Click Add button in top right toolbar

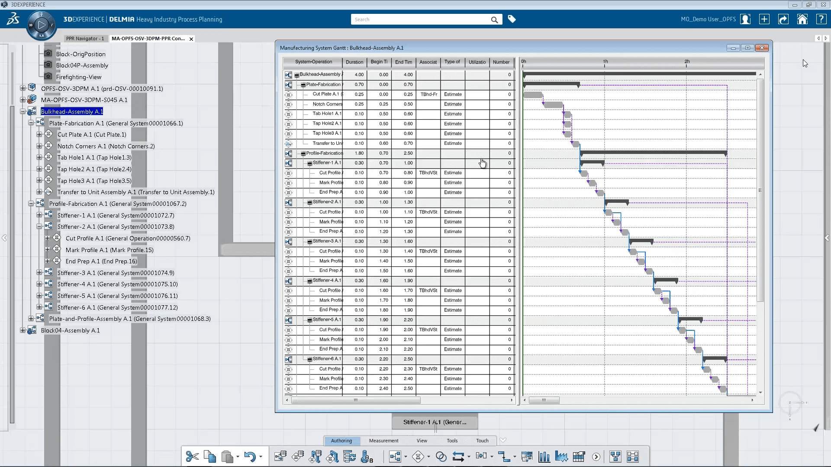tap(764, 19)
